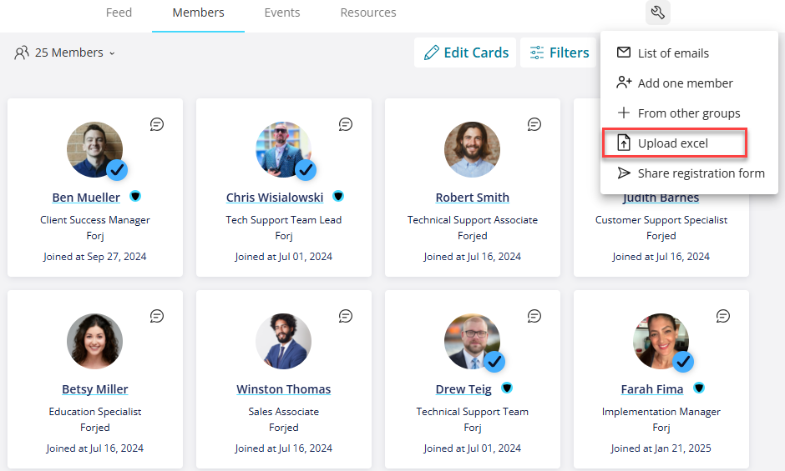Click Winston Thomas's message icon
785x471 pixels.
(346, 316)
